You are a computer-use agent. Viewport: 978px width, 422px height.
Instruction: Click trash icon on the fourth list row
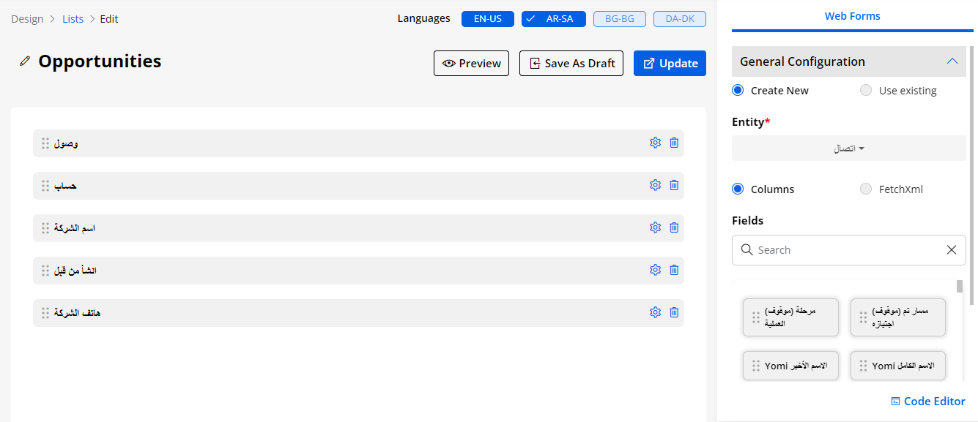pyautogui.click(x=674, y=271)
